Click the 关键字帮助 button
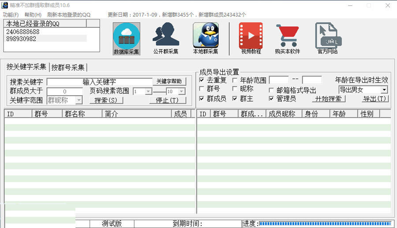Image resolution: width=397 pixels, height=228 pixels. coord(169,81)
